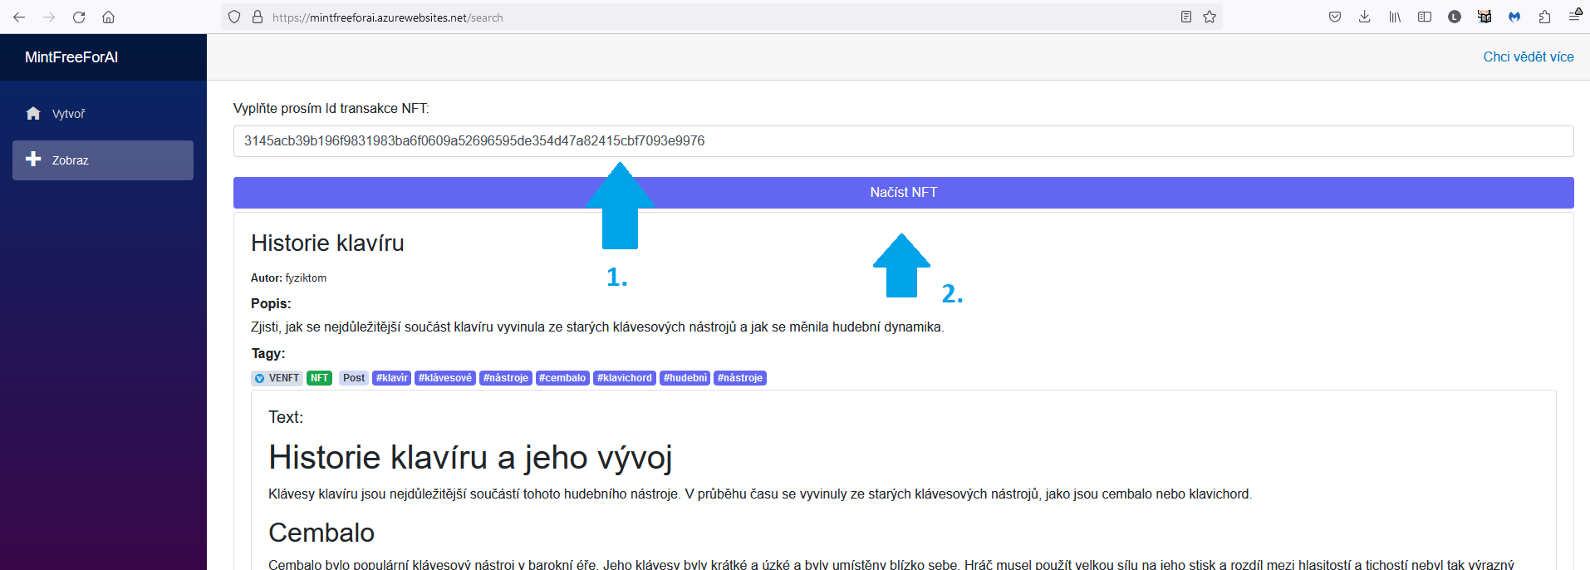The image size is (1590, 570).
Task: Select the #klavichord tag
Action: [625, 378]
